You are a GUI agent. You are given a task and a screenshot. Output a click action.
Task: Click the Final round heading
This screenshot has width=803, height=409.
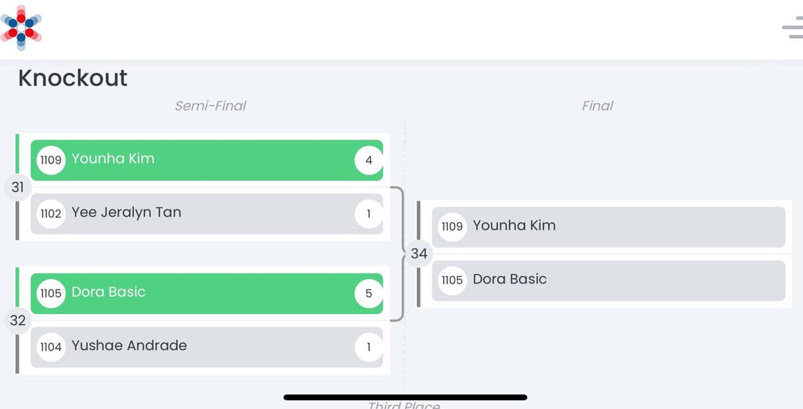point(597,106)
